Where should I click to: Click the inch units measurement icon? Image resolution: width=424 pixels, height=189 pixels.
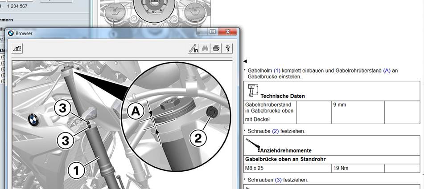pyautogui.click(x=193, y=48)
